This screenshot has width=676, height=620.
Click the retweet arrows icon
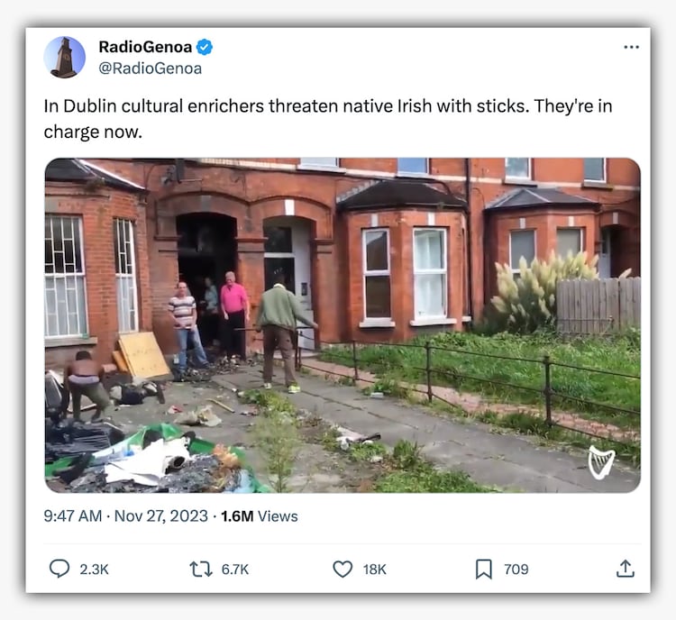(201, 570)
